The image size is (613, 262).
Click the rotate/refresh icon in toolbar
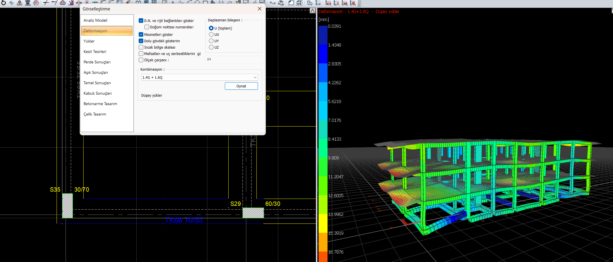(3, 3)
